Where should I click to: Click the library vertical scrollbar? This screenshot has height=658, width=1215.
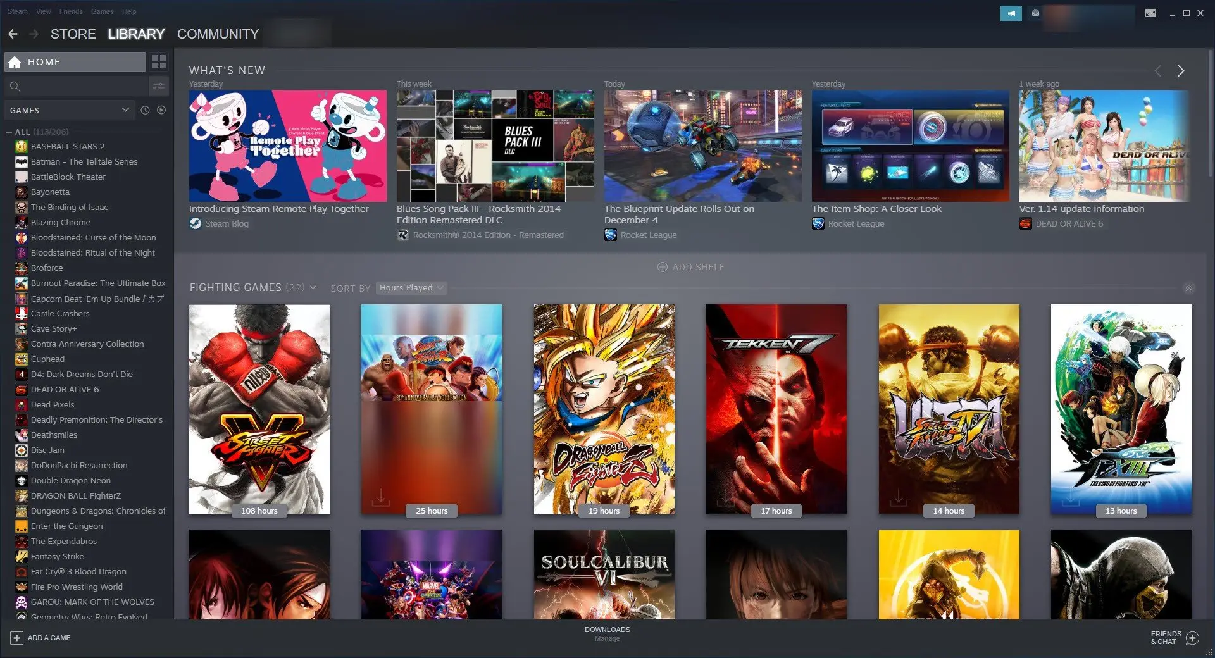point(1211,114)
